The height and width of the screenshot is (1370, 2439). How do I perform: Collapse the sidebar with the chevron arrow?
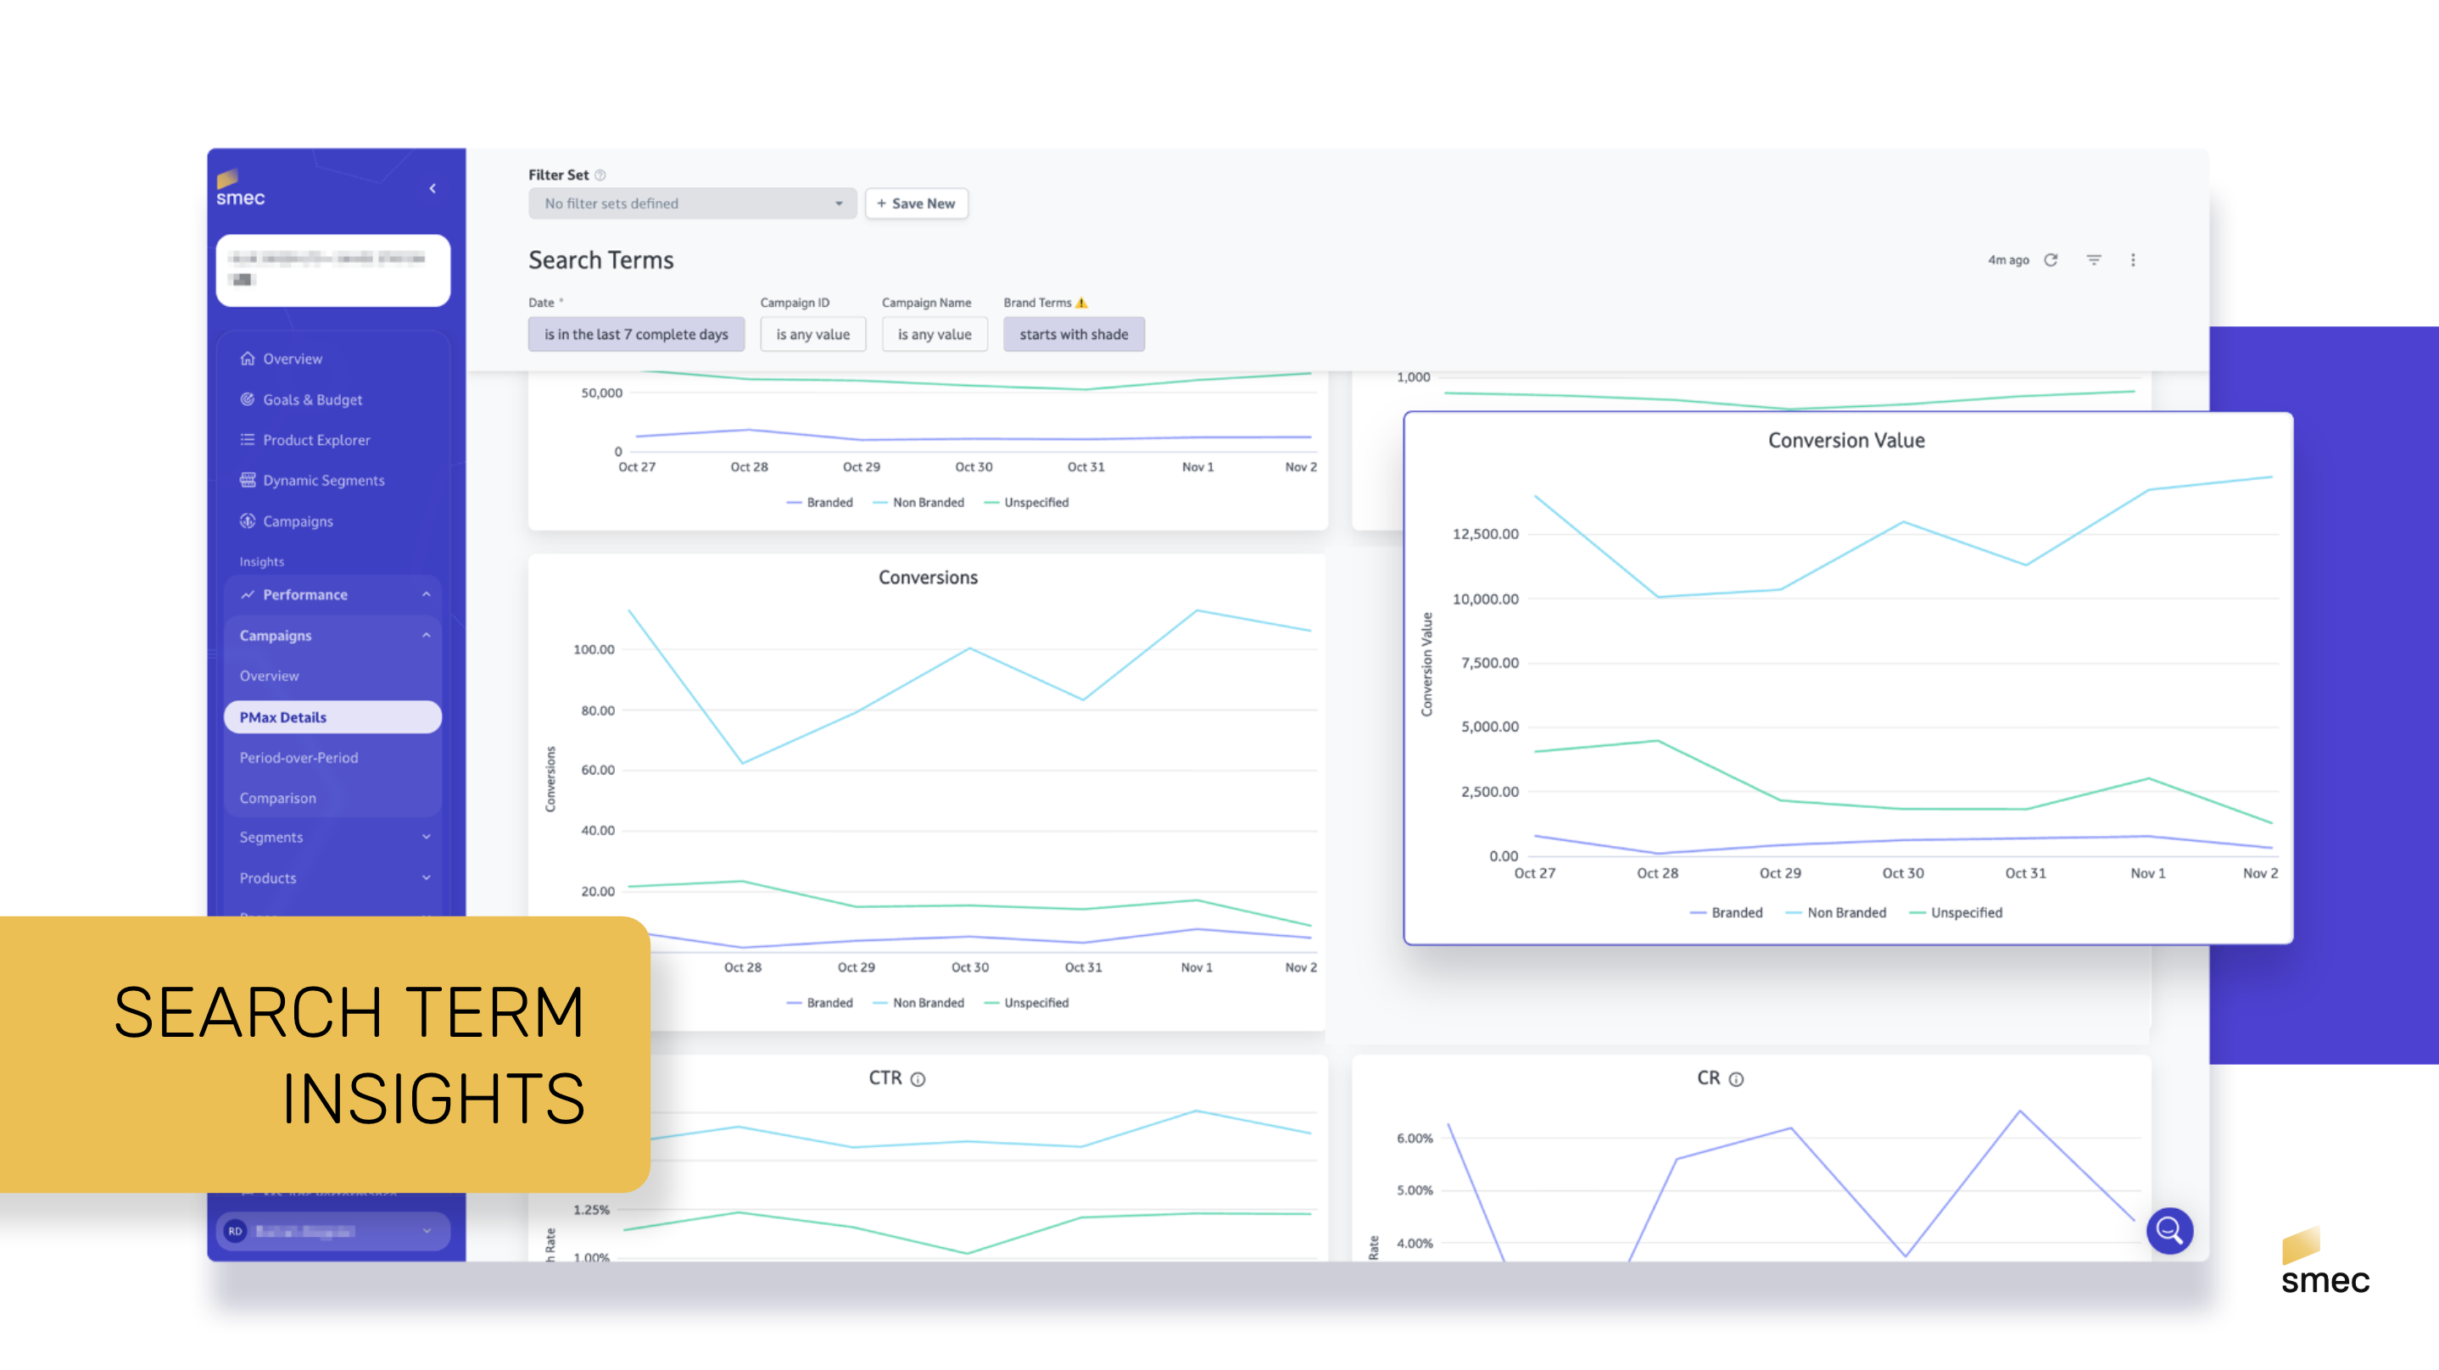coord(433,188)
